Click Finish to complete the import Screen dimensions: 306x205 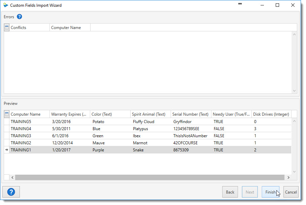pyautogui.click(x=270, y=192)
